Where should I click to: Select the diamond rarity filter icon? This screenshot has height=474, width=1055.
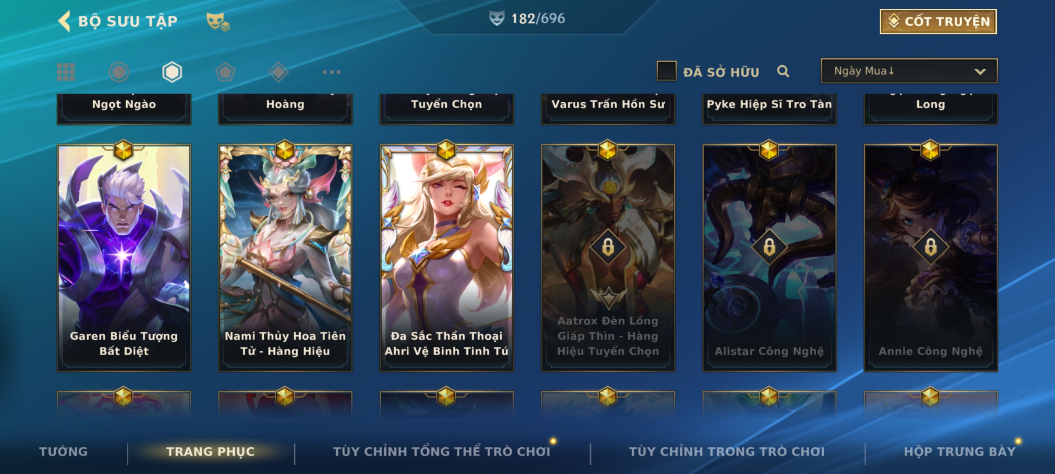pyautogui.click(x=278, y=72)
